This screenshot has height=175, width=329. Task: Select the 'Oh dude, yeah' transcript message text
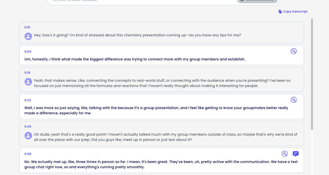click(x=166, y=137)
